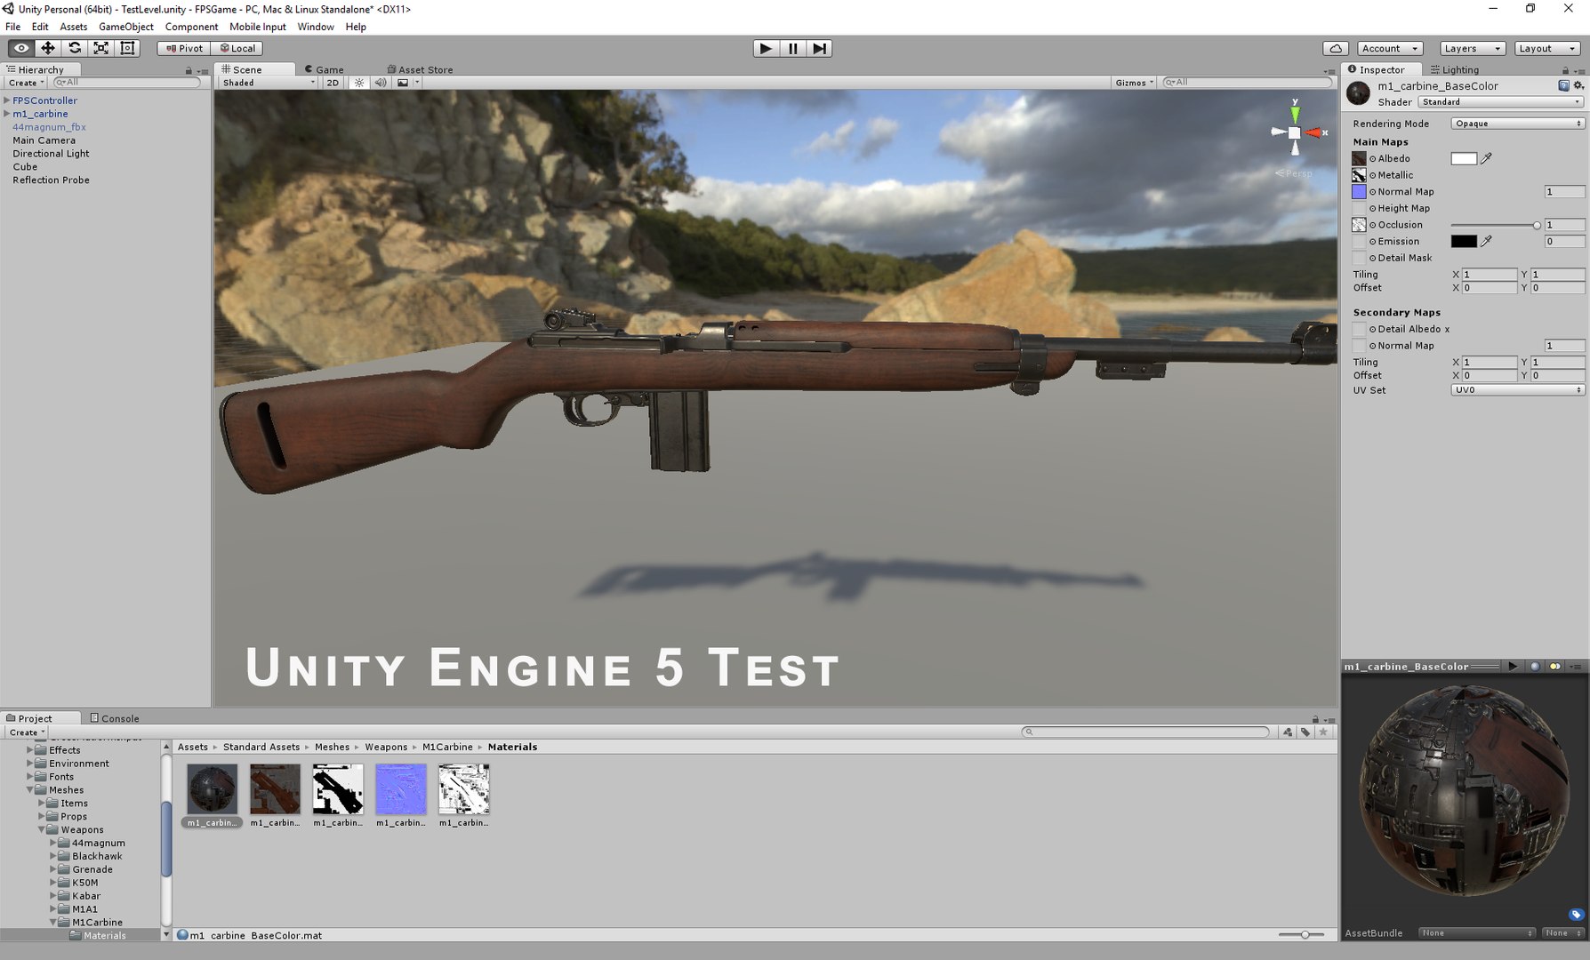Viewport: 1590px width, 960px height.
Task: Open the material settings gear
Action: [1578, 85]
